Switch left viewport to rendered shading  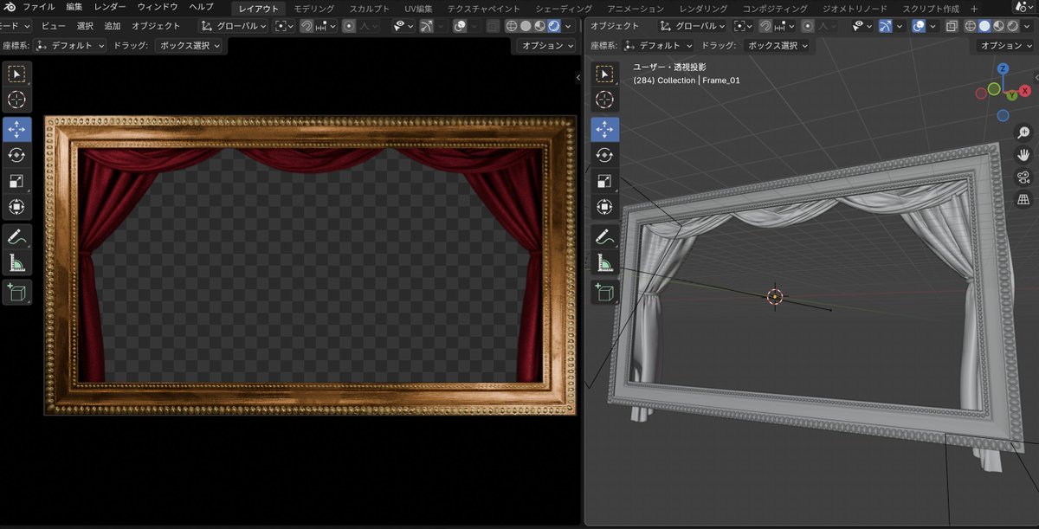[554, 26]
